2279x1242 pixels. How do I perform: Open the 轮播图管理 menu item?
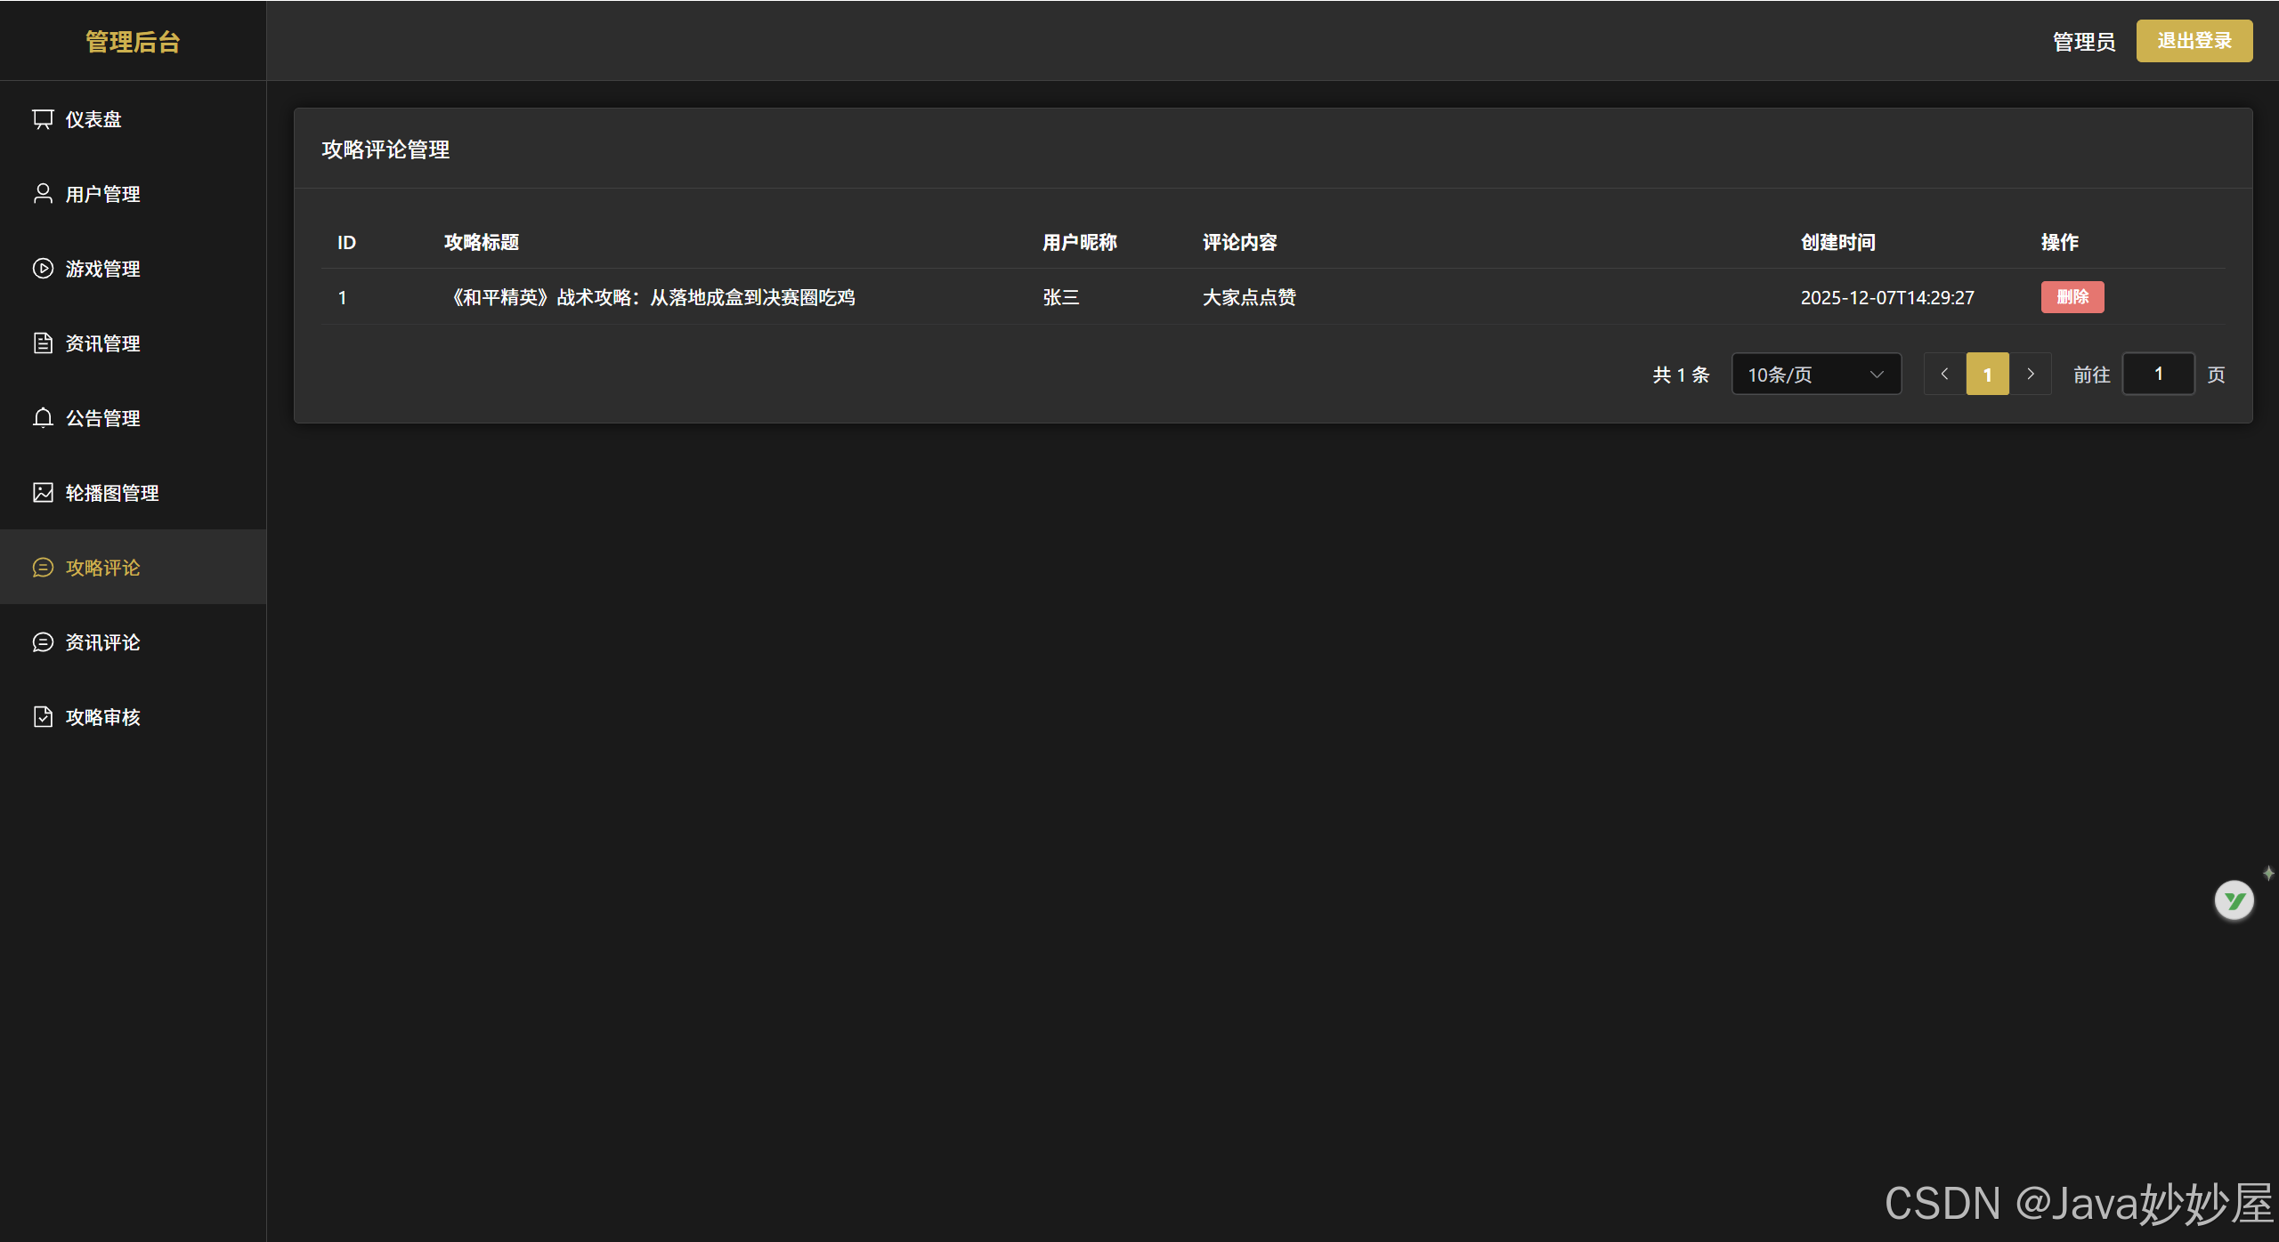[112, 493]
